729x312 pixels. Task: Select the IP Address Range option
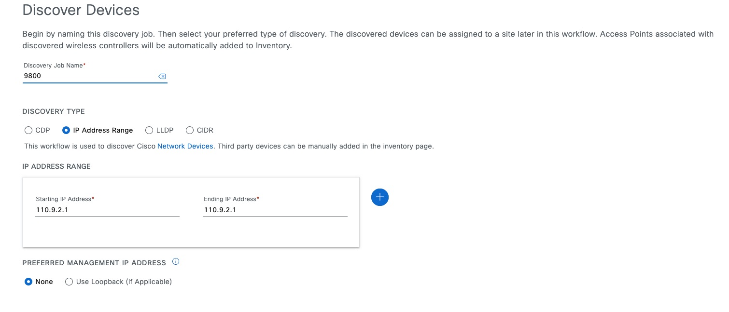tap(66, 130)
